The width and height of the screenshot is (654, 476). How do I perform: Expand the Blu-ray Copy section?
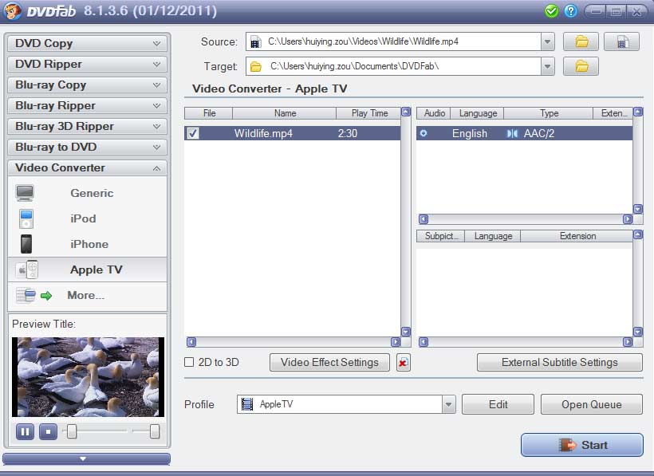pyautogui.click(x=87, y=85)
